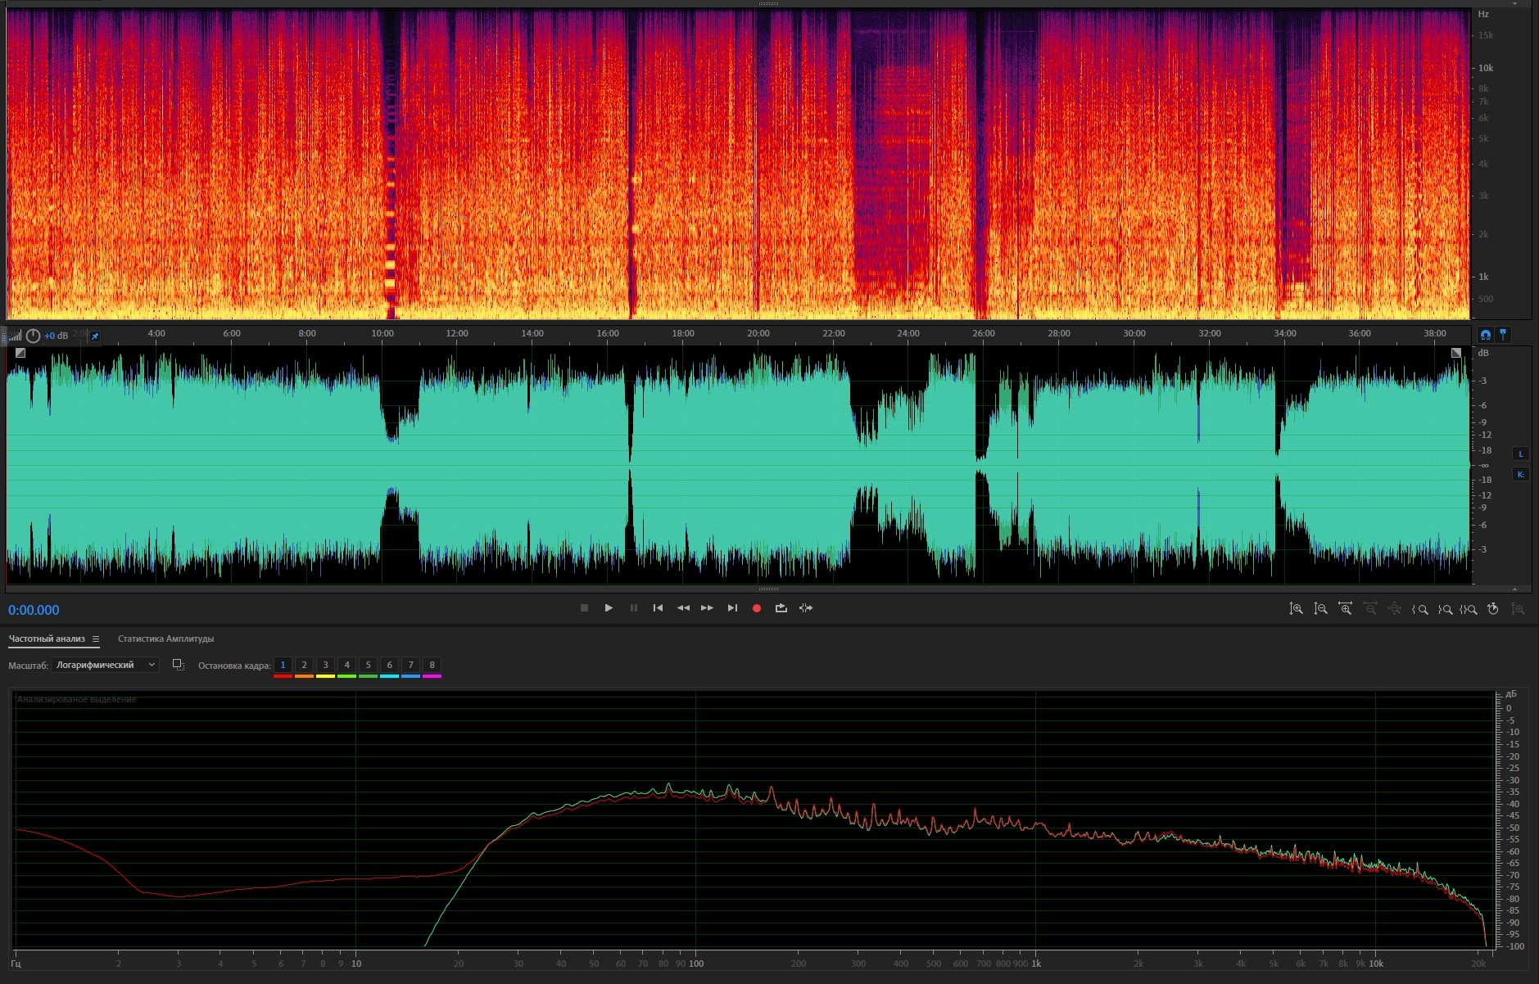1539x984 pixels.
Task: Toggle hold frame 1 button
Action: pyautogui.click(x=283, y=666)
